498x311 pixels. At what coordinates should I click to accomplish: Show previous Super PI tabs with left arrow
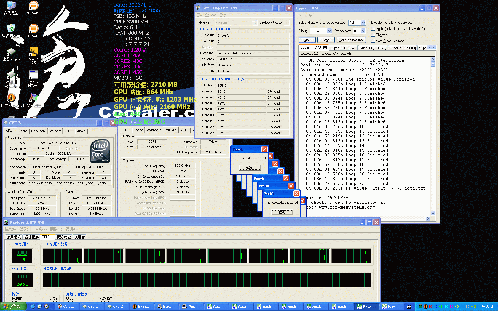tap(429, 47)
